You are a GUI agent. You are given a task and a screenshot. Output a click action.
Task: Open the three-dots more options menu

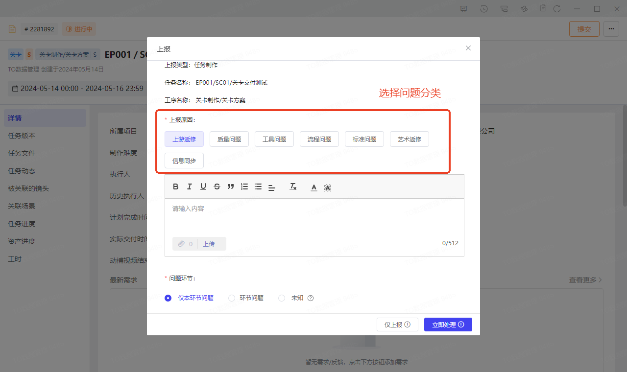click(611, 29)
